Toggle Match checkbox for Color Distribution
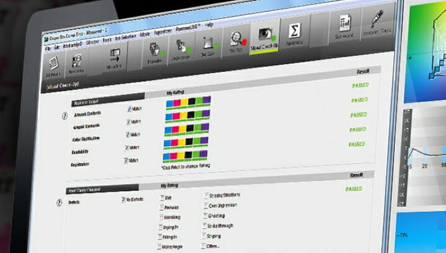 pos(128,135)
